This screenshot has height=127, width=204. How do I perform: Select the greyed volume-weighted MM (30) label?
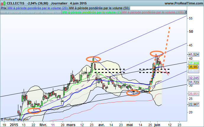(31, 12)
